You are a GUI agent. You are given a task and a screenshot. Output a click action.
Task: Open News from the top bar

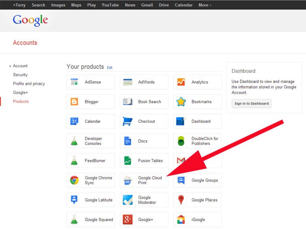130,5
